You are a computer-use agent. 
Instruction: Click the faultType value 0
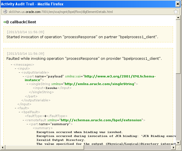pyautogui.click(x=45, y=116)
